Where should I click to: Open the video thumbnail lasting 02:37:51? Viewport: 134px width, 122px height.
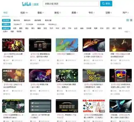click(67, 45)
